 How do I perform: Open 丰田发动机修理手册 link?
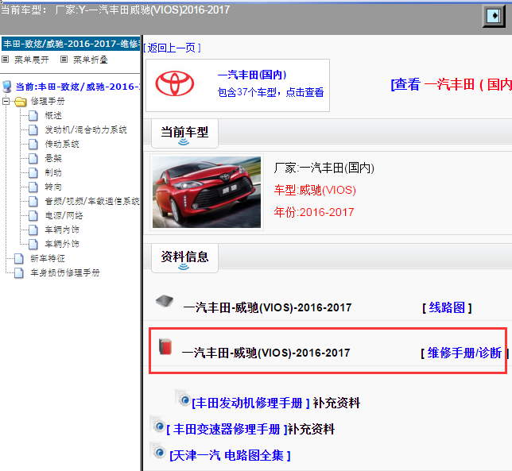click(250, 403)
